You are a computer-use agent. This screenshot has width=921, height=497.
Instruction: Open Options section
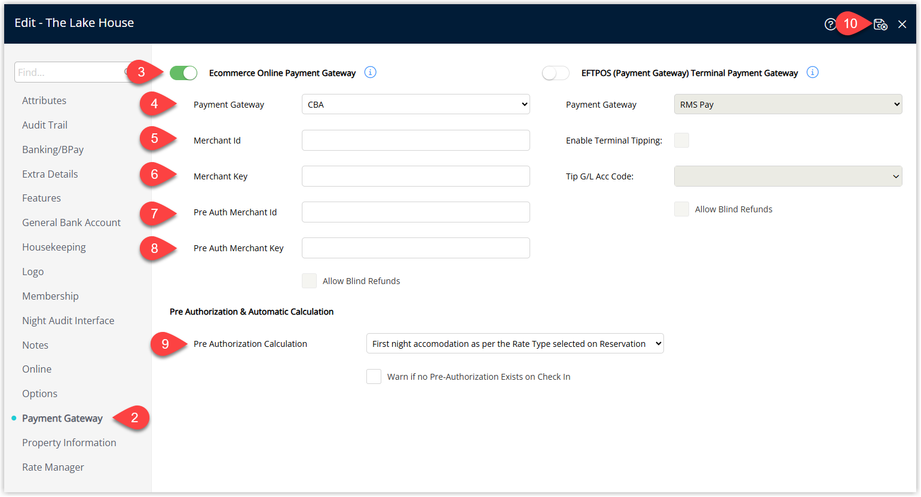pyautogui.click(x=39, y=394)
